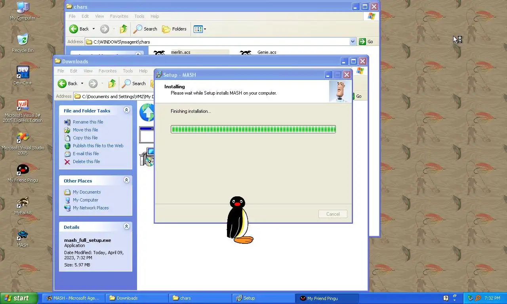This screenshot has height=304, width=507.
Task: Open Tools menu in chars window
Action: pyautogui.click(x=139, y=16)
